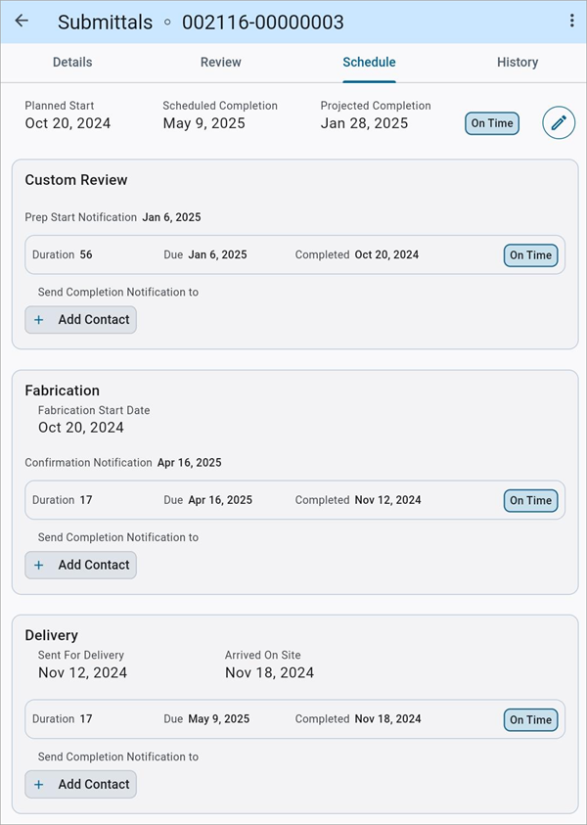The height and width of the screenshot is (825, 587).
Task: Click the plus icon on Fabrication Add Contact
Action: 39,565
